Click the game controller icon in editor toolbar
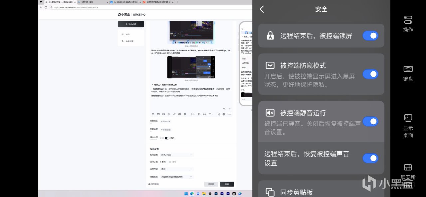 180,114
